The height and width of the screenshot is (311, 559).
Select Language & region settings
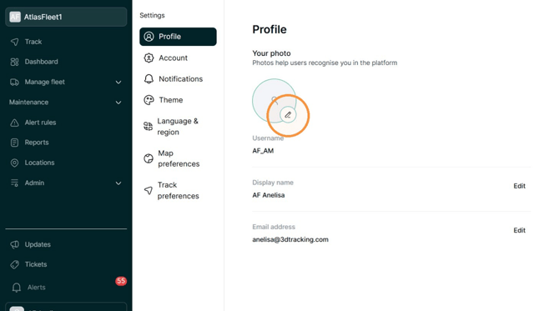click(178, 127)
